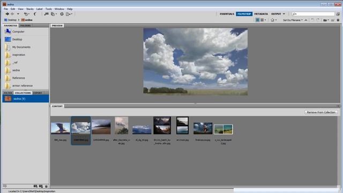Switch to the FOLDERS tab
Image resolution: width=343 pixels, height=193 pixels.
25,25
